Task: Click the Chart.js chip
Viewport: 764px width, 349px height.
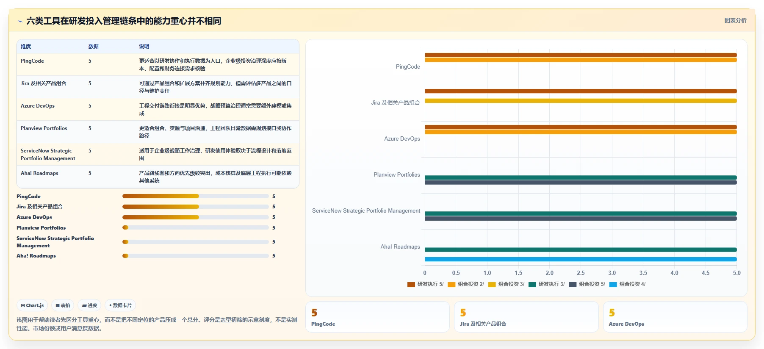Action: pos(33,305)
